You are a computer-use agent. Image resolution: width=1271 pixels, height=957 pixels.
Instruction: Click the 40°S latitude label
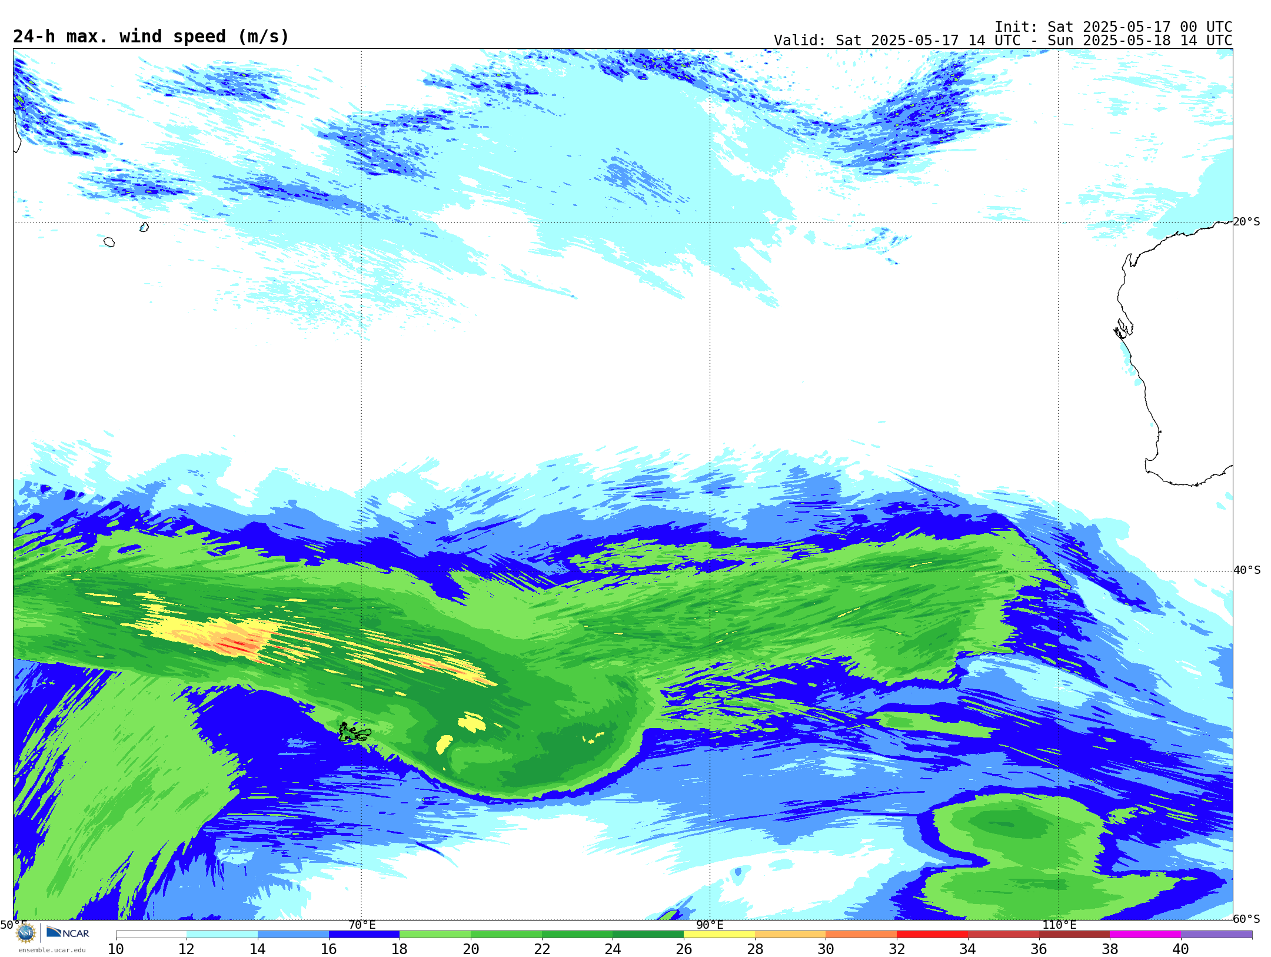pos(1247,570)
